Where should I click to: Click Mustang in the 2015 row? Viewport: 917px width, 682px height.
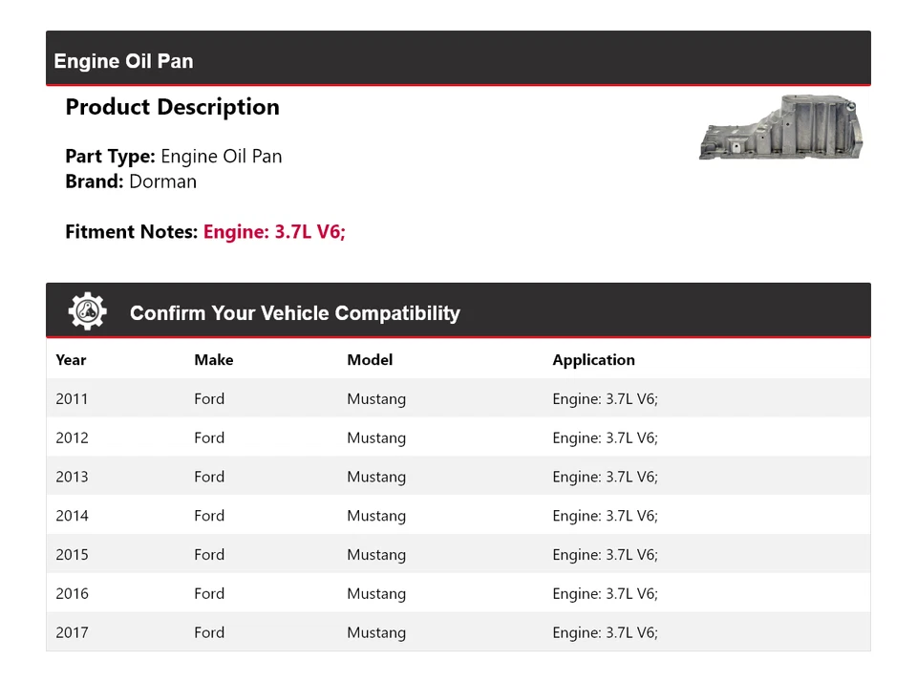click(x=376, y=555)
